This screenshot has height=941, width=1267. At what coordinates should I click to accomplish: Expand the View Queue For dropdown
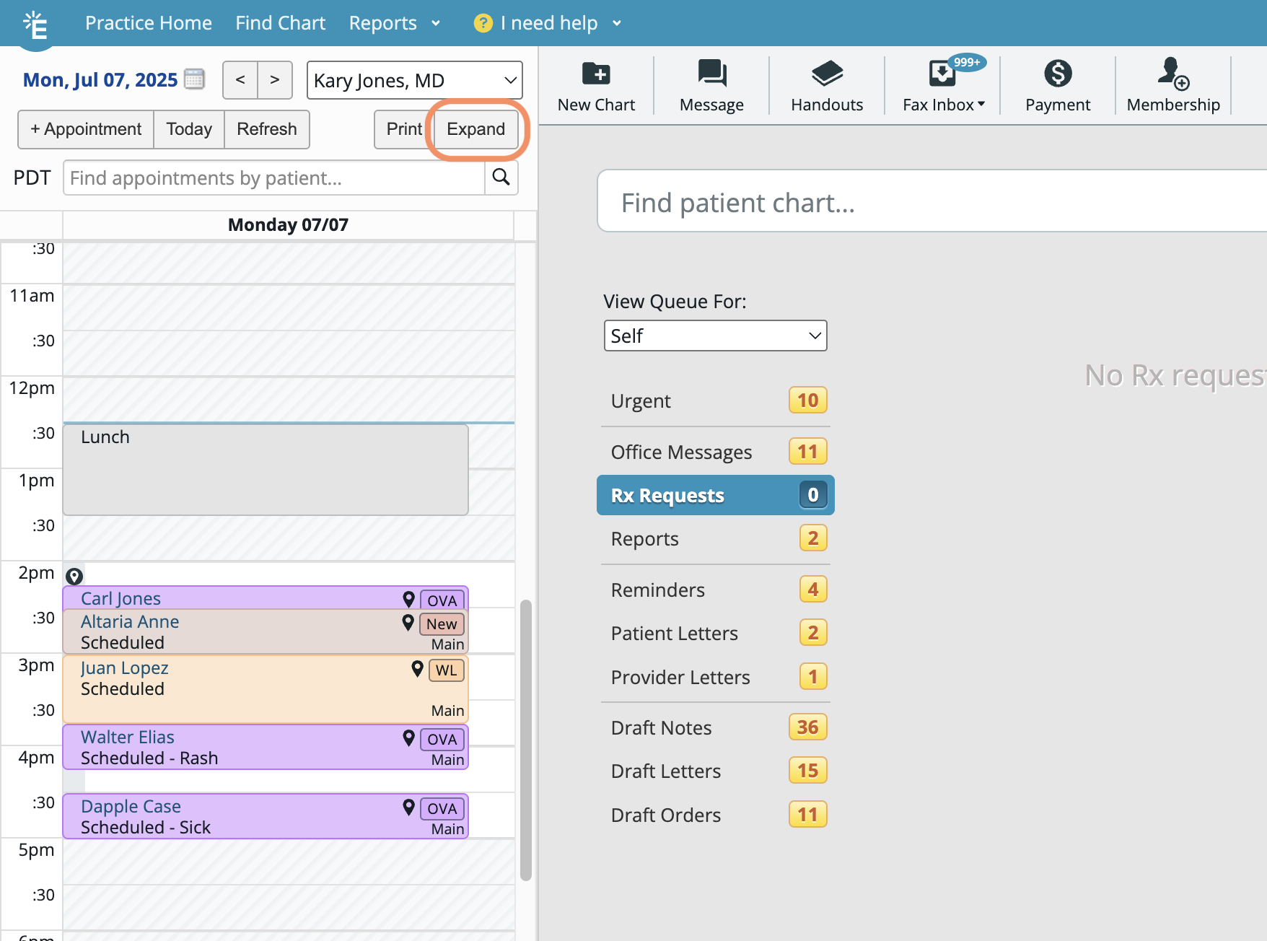[x=715, y=336]
